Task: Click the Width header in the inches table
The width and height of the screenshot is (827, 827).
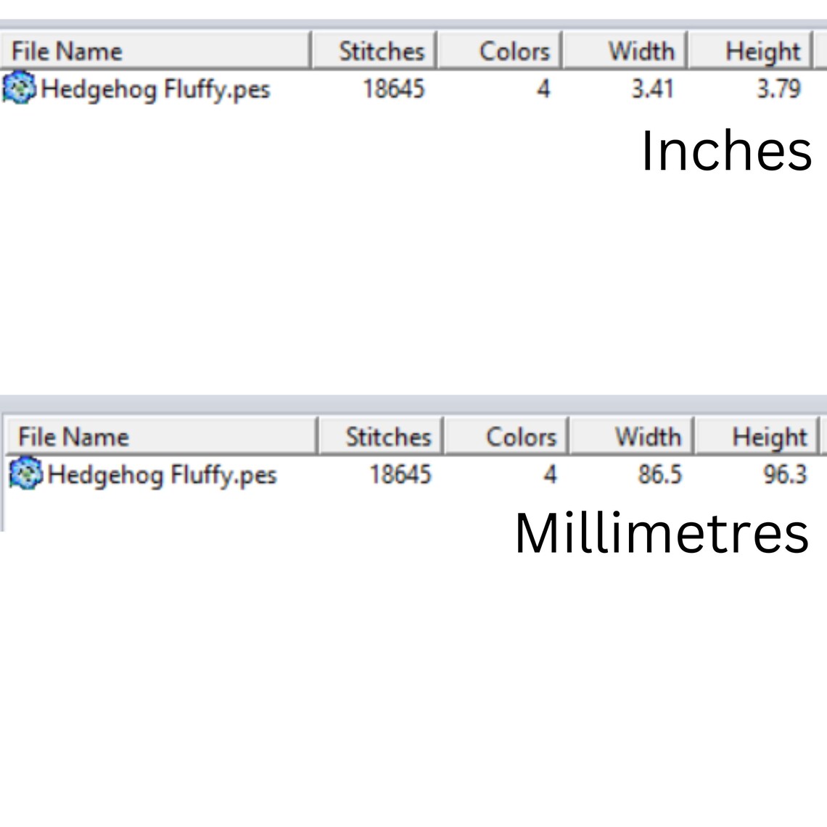Action: 625,51
